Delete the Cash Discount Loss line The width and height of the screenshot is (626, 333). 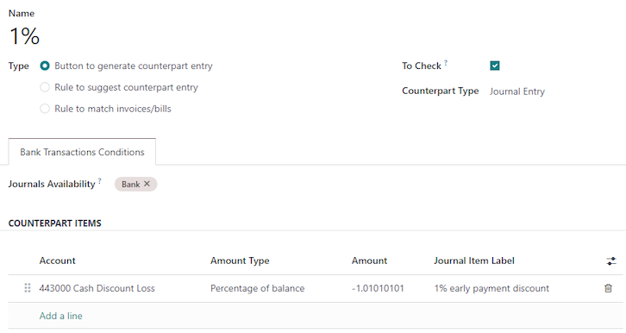pyautogui.click(x=608, y=288)
